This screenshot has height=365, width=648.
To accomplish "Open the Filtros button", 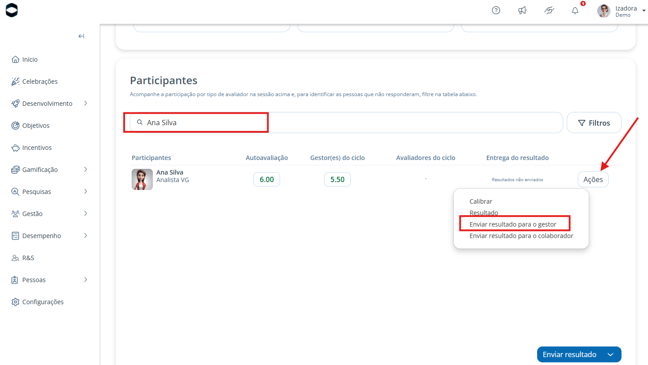I will pos(594,123).
